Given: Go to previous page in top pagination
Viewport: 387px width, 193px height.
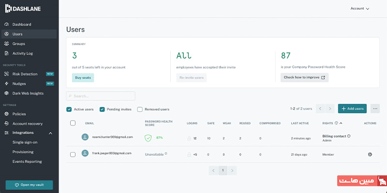Looking at the screenshot, I should [x=320, y=109].
